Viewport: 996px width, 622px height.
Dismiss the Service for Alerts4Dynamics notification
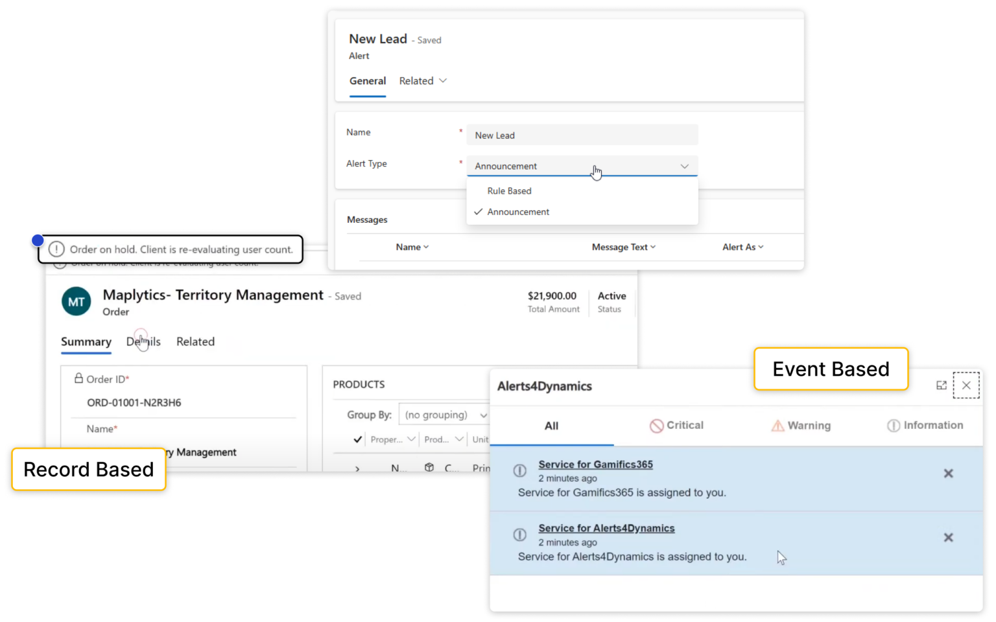tap(948, 538)
